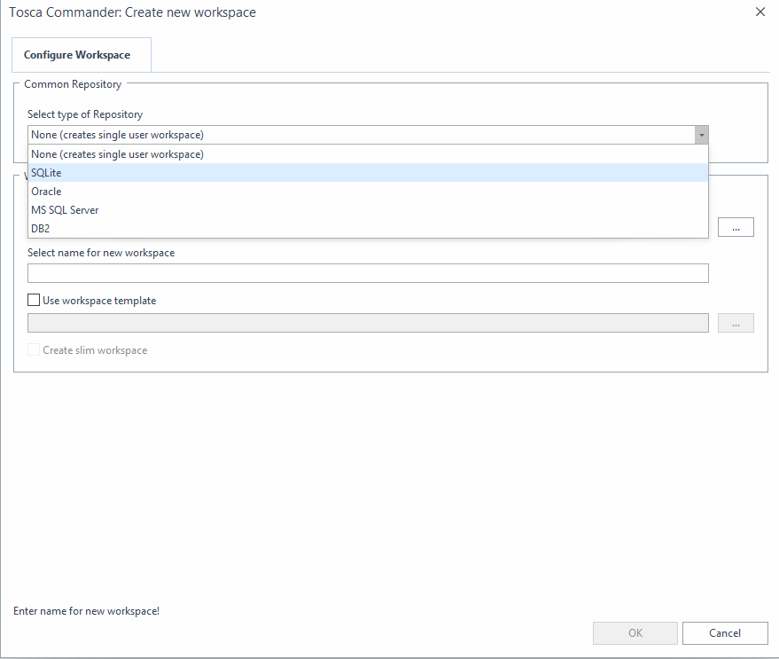Screen dimensions: 779x659
Task: Click the enabled browse button with three dots
Action: [736, 227]
